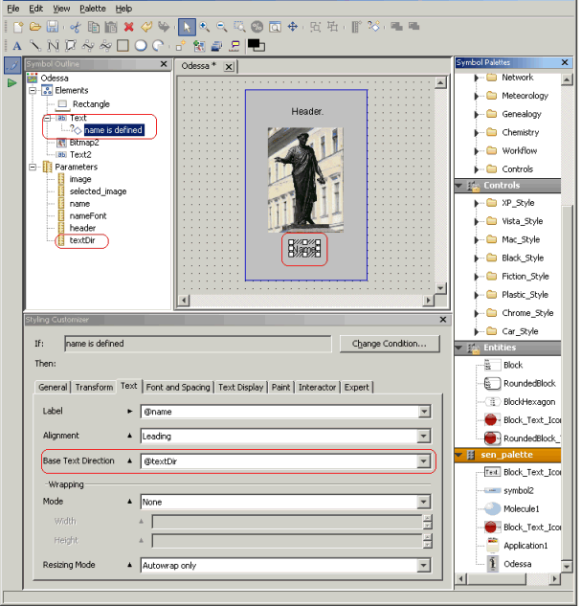Image resolution: width=581 pixels, height=606 pixels.
Task: Open the Palette menu
Action: click(92, 9)
